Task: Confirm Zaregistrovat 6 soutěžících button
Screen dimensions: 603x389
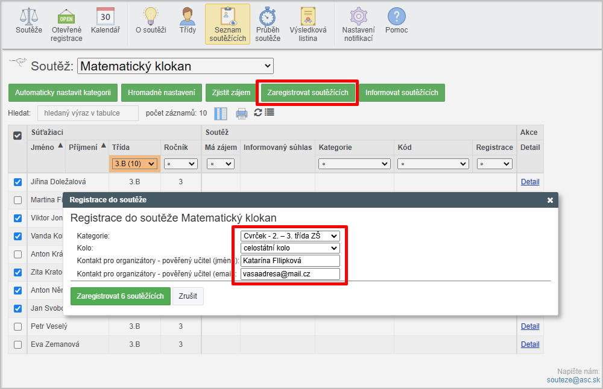Action: (x=121, y=296)
